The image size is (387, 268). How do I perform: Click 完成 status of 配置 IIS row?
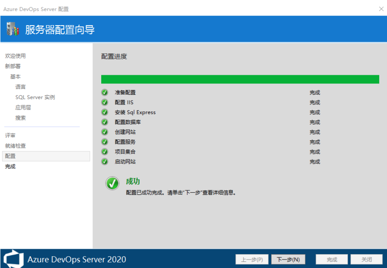pos(315,102)
